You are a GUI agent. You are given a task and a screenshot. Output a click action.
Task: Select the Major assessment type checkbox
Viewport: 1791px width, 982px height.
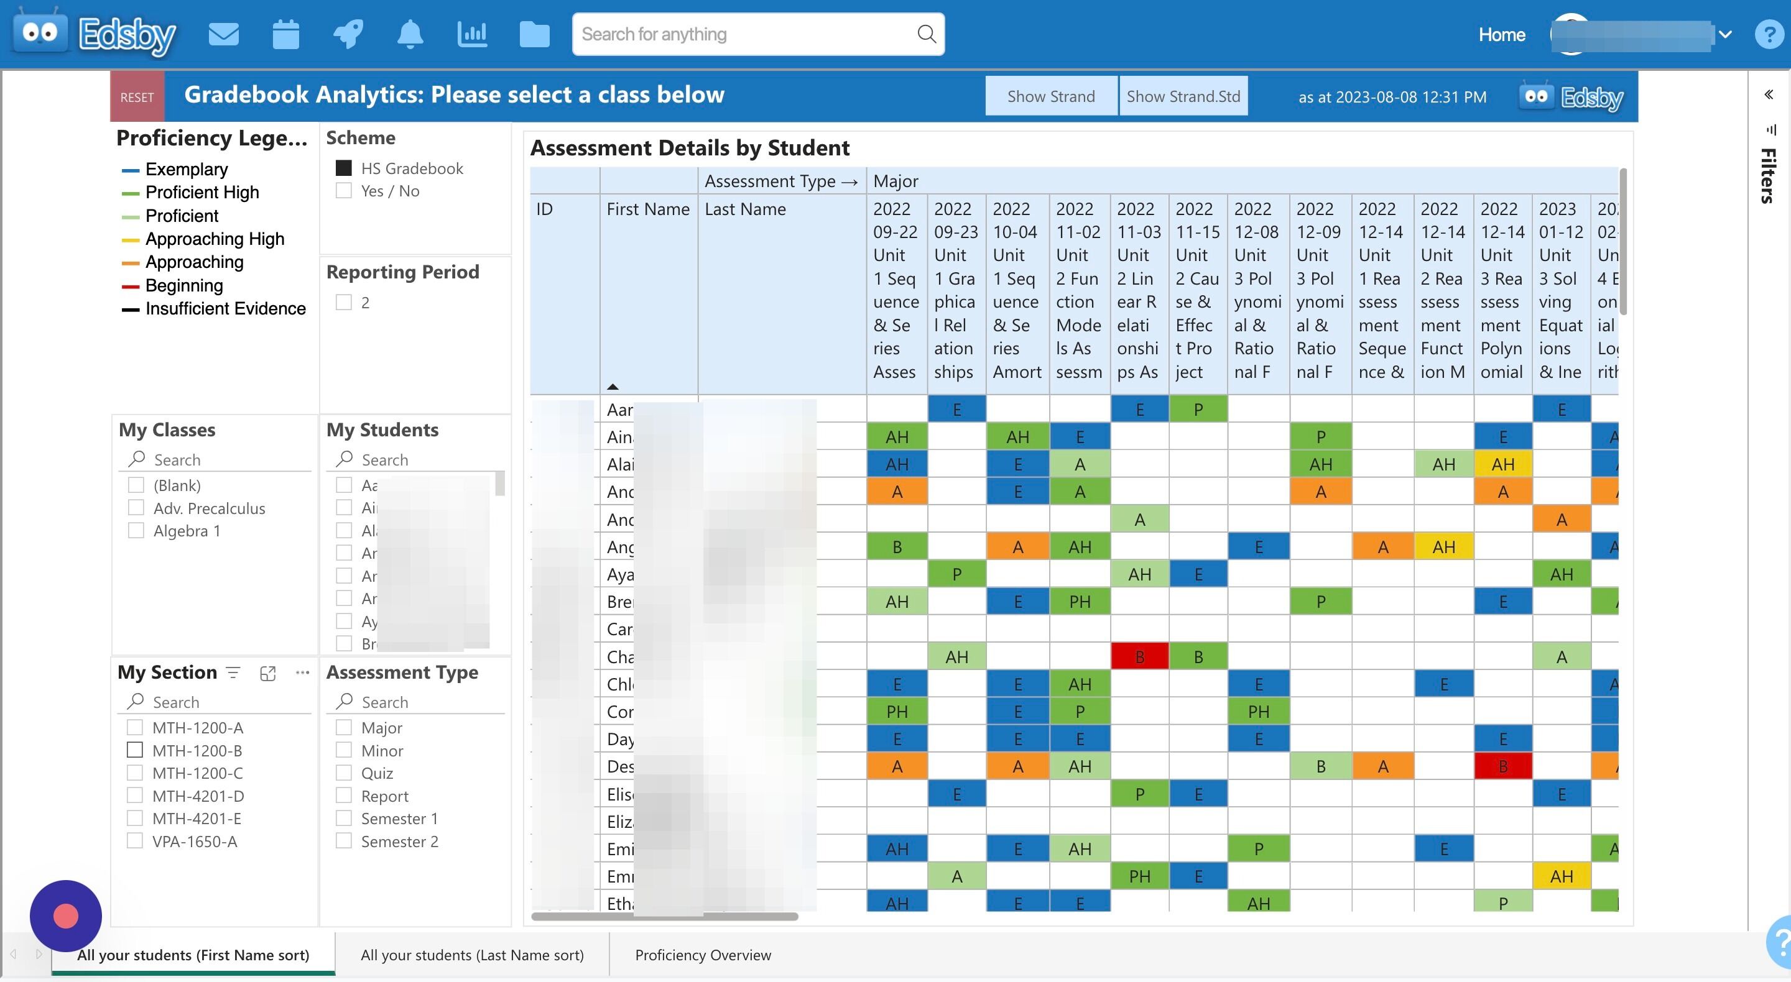click(344, 727)
